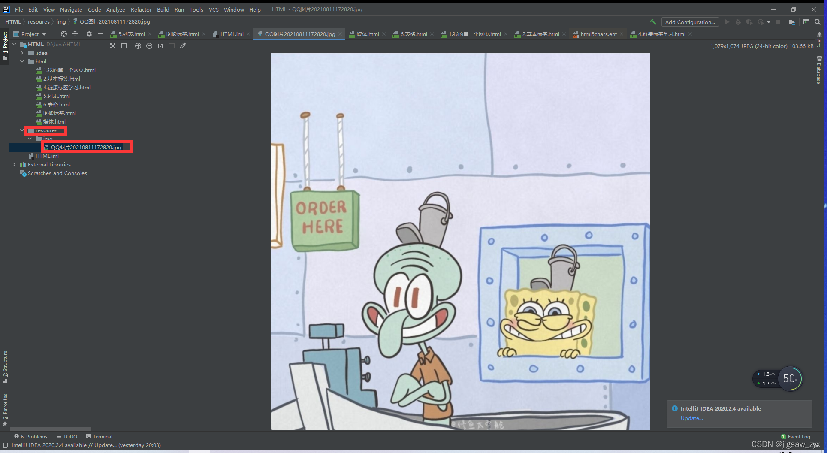Activate the color picker eyedropper icon
The height and width of the screenshot is (453, 827).
tap(183, 46)
